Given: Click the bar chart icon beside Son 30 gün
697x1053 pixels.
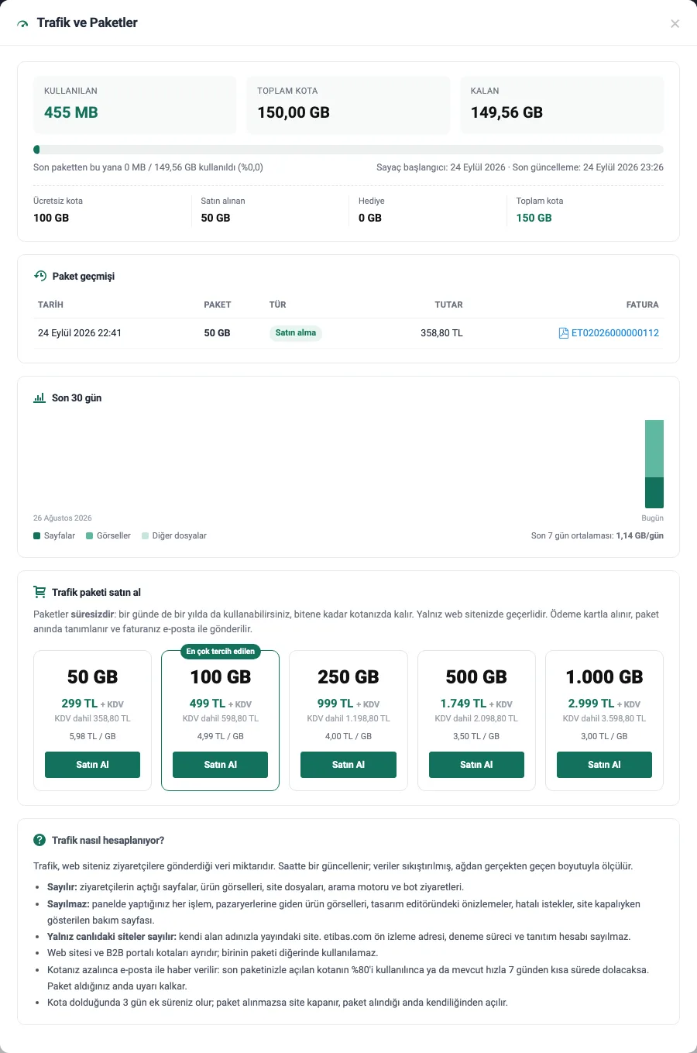Looking at the screenshot, I should point(39,397).
